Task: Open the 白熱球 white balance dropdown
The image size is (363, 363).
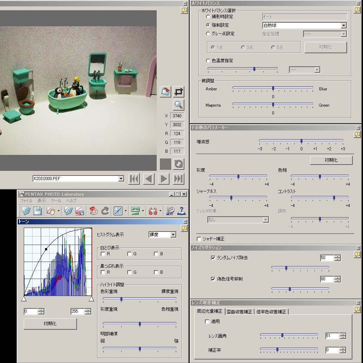Action: click(344, 26)
